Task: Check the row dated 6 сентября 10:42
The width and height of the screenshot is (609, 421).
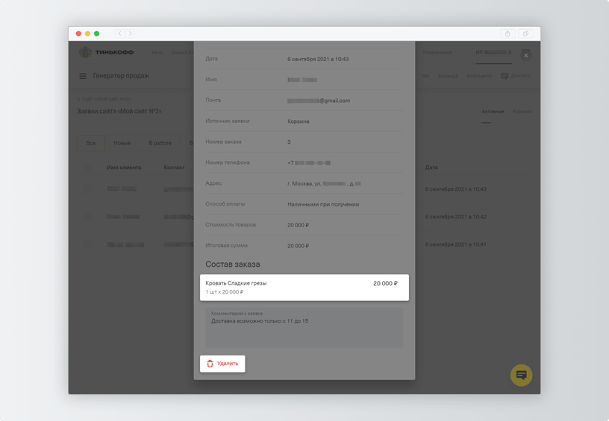Action: coord(87,217)
